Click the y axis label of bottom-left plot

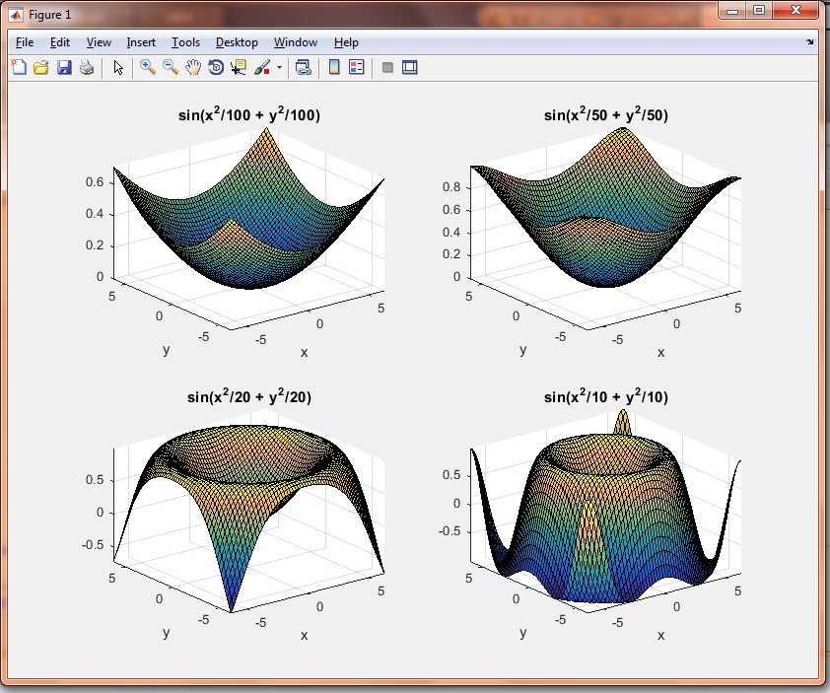pyautogui.click(x=167, y=633)
